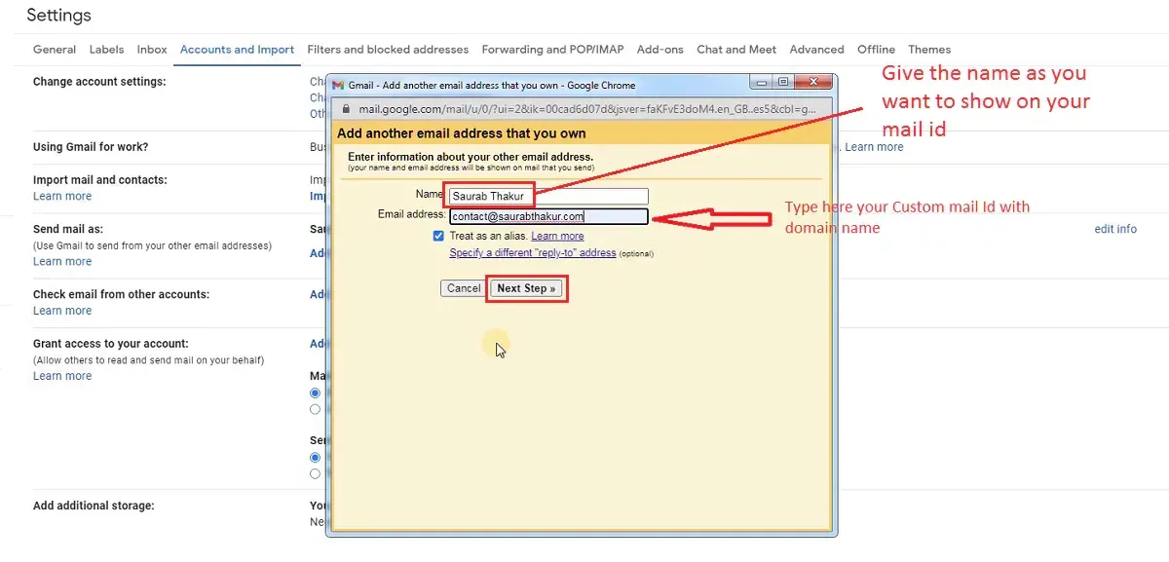1169x562 pixels.
Task: Click the 'Settings' page heading
Action: click(58, 16)
